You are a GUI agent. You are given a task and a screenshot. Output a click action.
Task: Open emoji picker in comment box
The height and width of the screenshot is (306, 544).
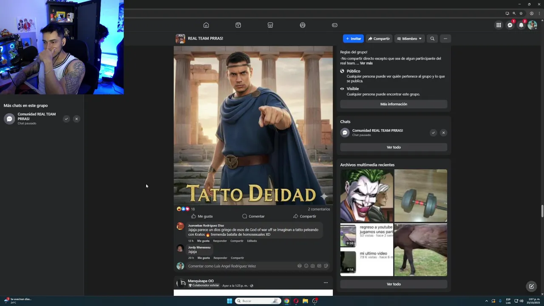(306, 266)
